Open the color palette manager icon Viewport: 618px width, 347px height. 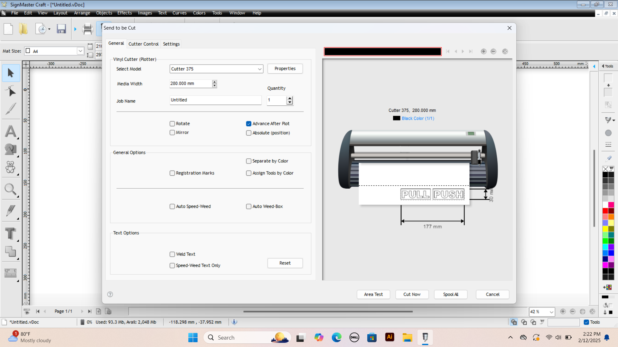(x=608, y=287)
